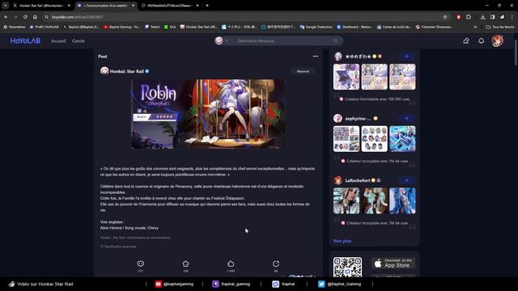Open ★ゆめぎわ★ creator avatar
Image resolution: width=518 pixels, height=291 pixels.
click(338, 57)
